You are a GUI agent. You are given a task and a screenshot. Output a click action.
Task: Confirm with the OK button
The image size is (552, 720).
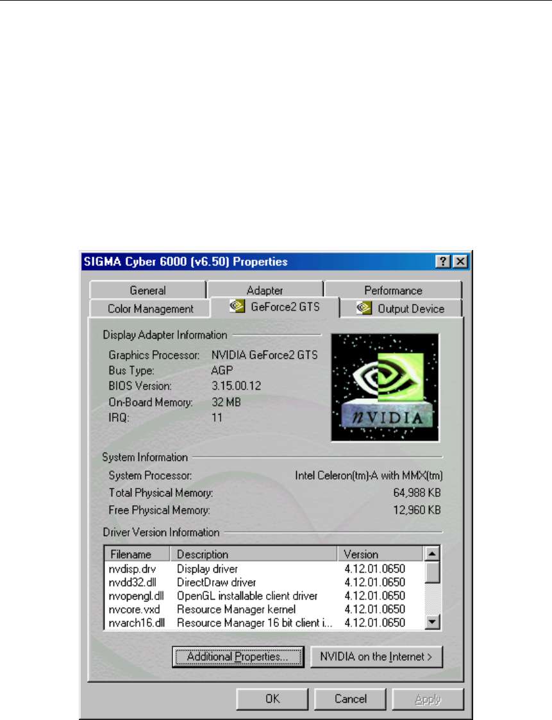(272, 699)
